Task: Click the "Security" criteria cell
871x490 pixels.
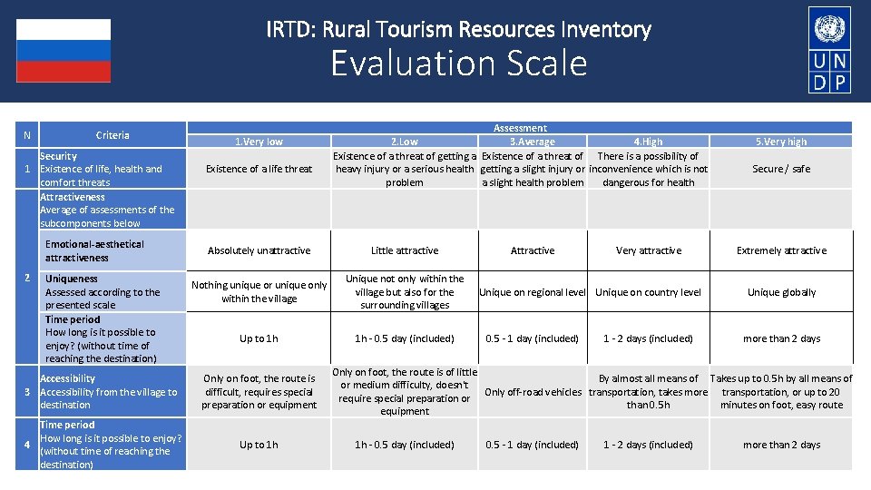Action: tap(113, 169)
